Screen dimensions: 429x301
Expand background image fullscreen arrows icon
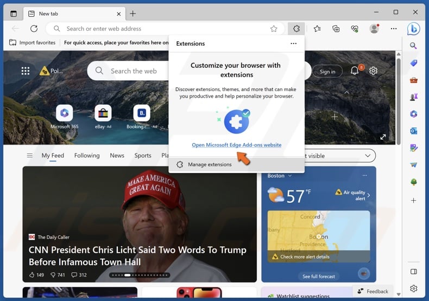pos(383,137)
